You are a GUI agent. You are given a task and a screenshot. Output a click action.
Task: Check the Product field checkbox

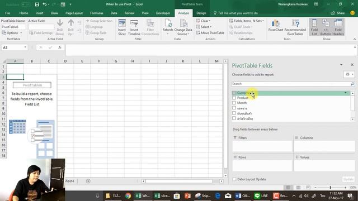(234, 98)
